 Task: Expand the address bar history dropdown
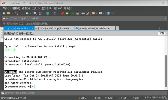point(165,19)
